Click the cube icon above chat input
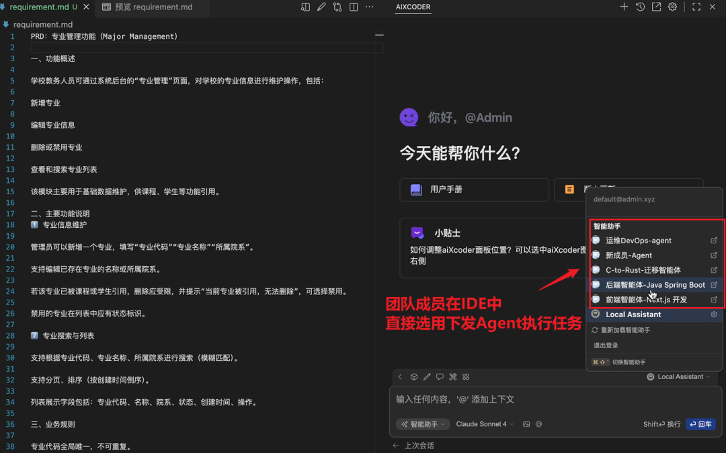Viewport: 726px width, 453px height. coord(414,377)
